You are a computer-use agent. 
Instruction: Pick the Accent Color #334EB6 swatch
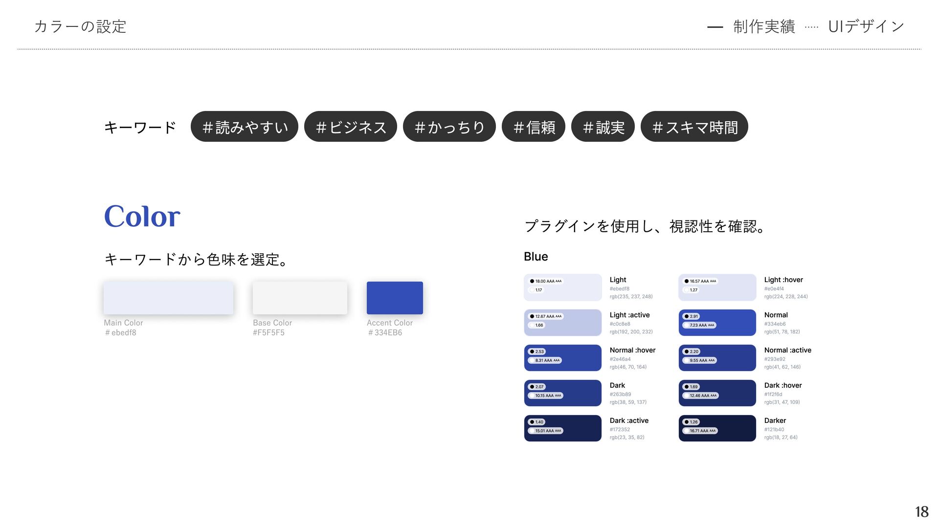[395, 298]
